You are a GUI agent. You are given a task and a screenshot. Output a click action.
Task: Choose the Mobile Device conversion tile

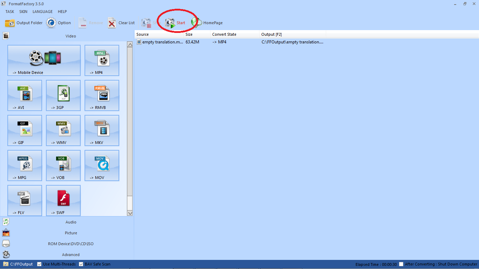point(44,60)
